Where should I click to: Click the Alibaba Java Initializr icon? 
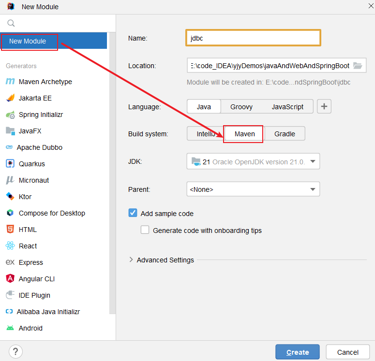(9, 311)
